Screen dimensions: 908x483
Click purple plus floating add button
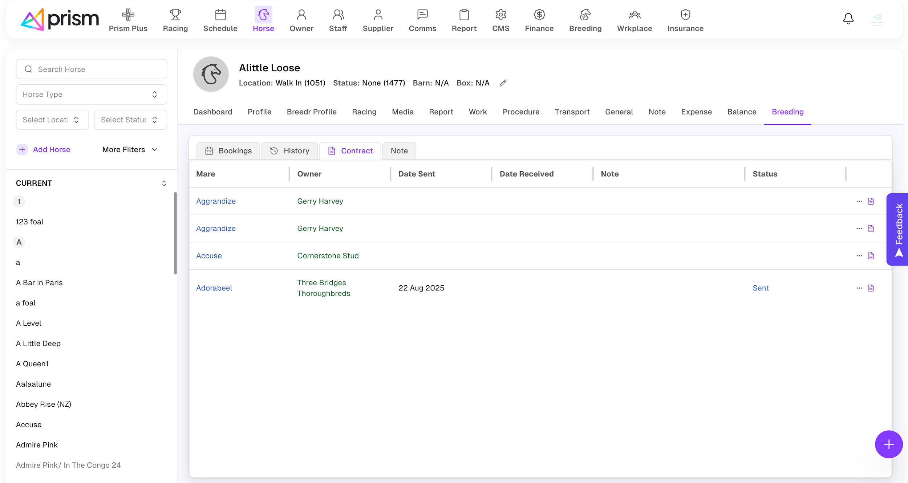pyautogui.click(x=888, y=444)
